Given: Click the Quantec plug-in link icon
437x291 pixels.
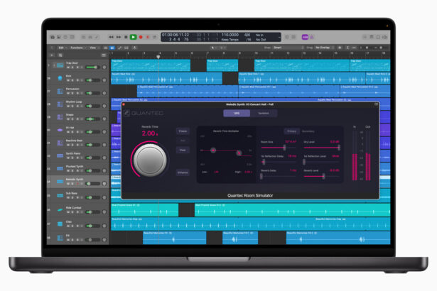Looking at the screenshot, I should click(376, 104).
